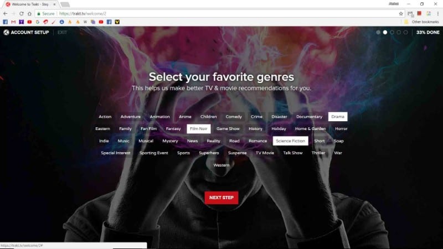The height and width of the screenshot is (249, 443).
Task: Click the EXIT link in header
Action: pyautogui.click(x=62, y=33)
